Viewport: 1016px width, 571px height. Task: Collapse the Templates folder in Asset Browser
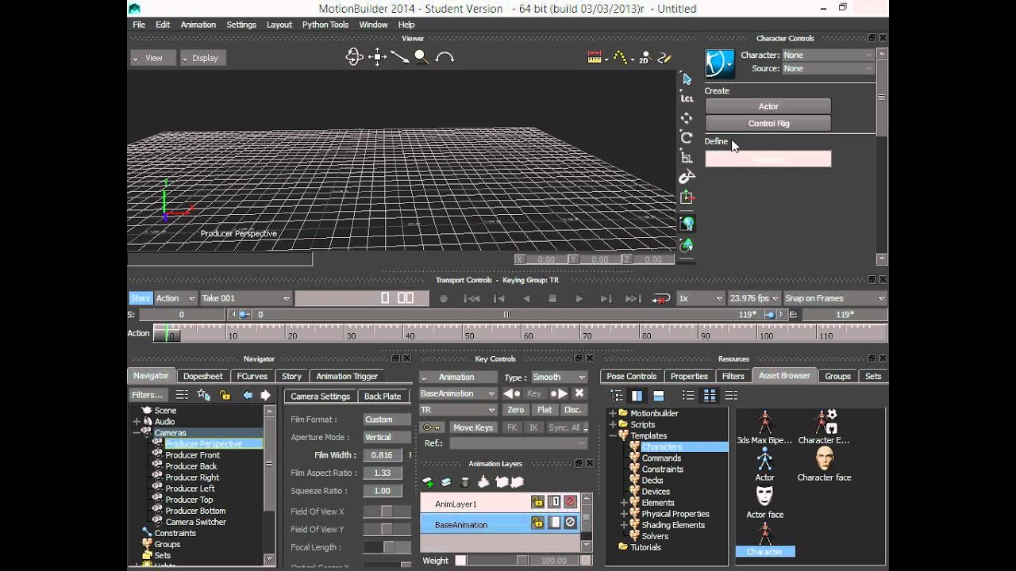click(x=613, y=435)
